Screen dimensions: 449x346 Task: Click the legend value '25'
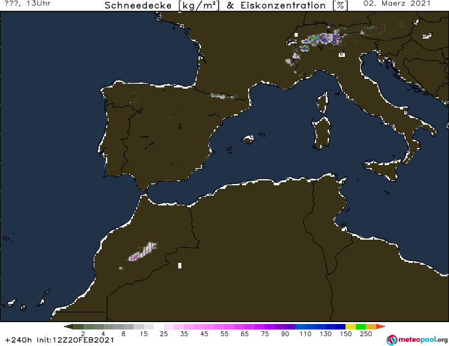pos(164,334)
